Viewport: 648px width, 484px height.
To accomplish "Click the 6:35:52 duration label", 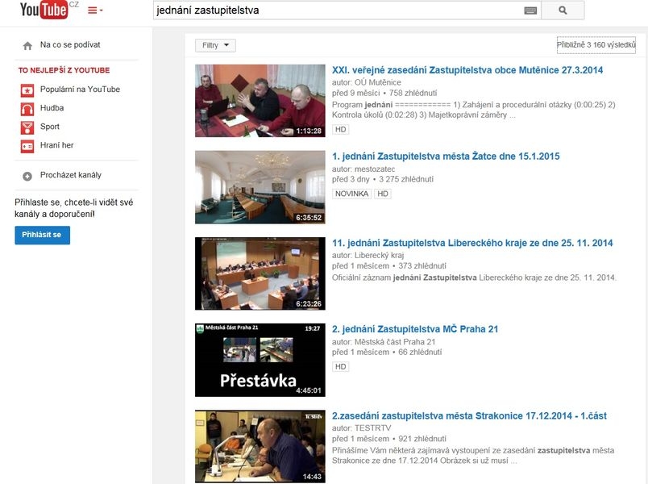I will click(x=309, y=218).
